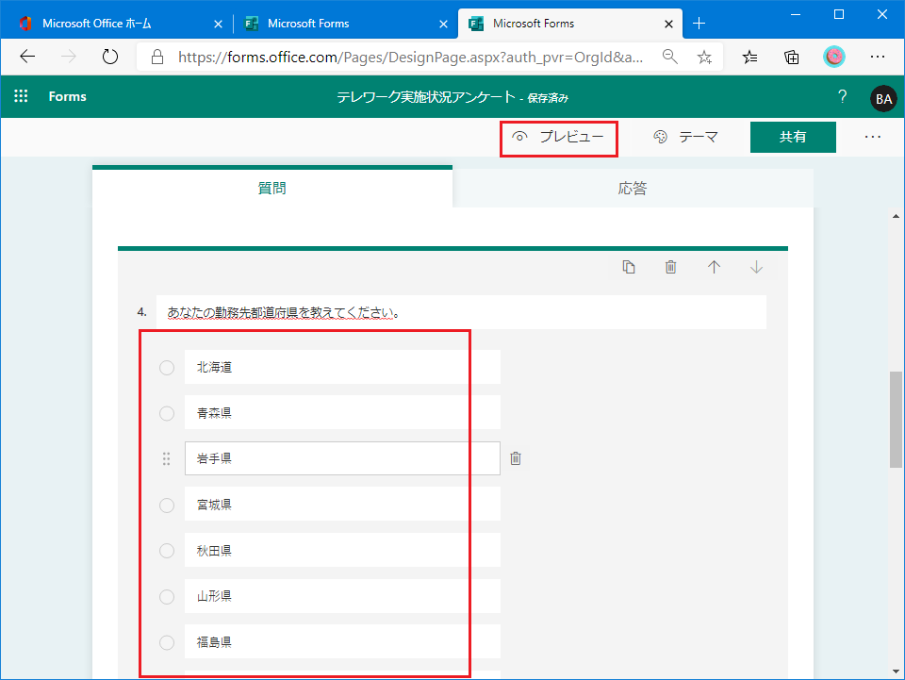
Task: Grab the 岩手県 option drag handle
Action: [x=167, y=458]
